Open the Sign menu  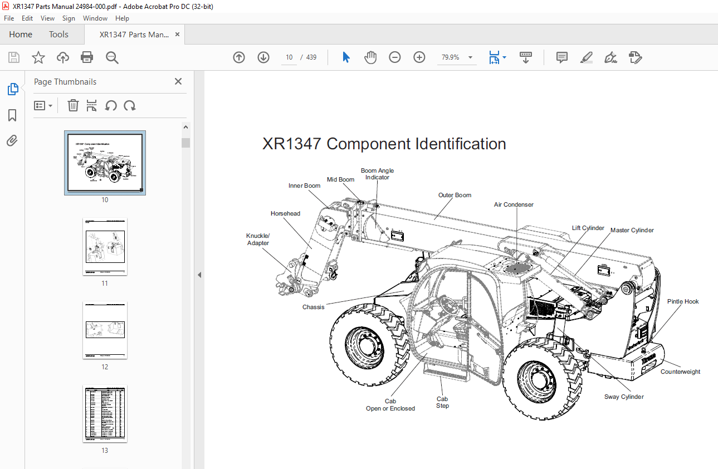coord(69,18)
